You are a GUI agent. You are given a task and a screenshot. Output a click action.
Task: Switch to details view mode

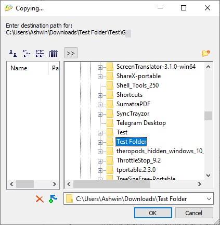pos(53,53)
